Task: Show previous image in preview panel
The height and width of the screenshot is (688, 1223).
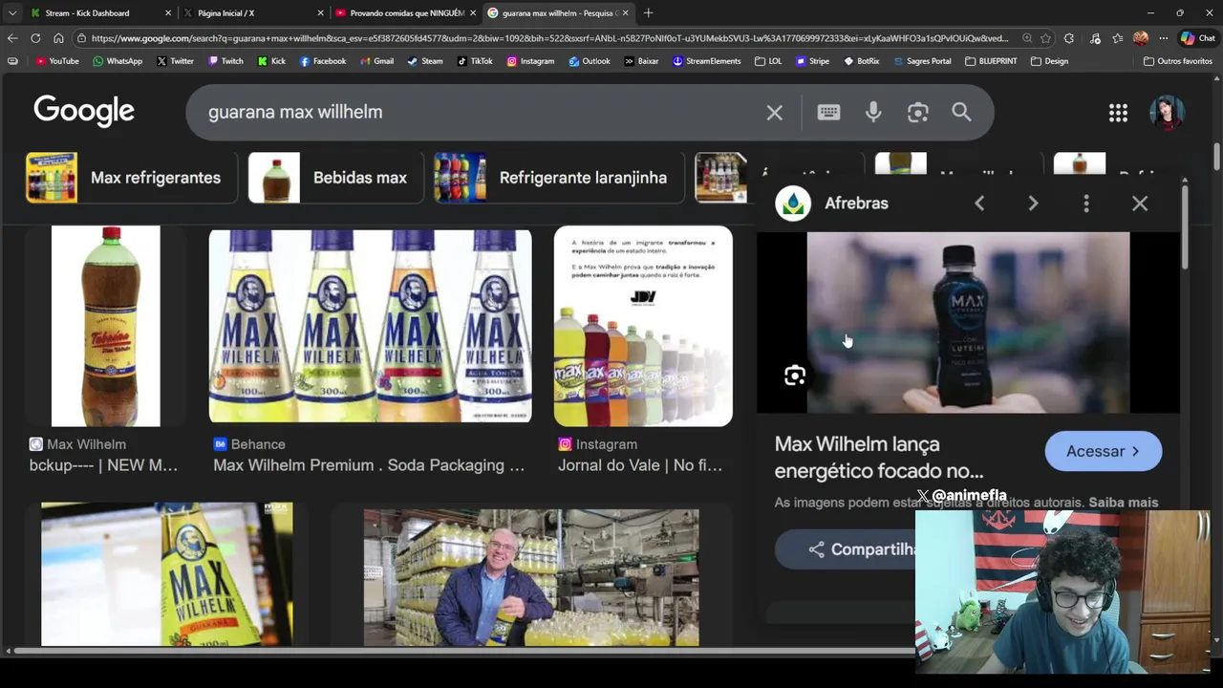Action: [979, 204]
